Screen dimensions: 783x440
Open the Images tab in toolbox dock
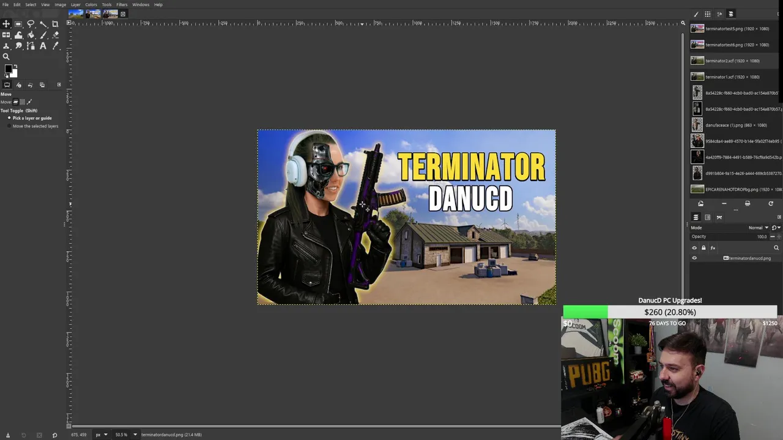click(42, 85)
